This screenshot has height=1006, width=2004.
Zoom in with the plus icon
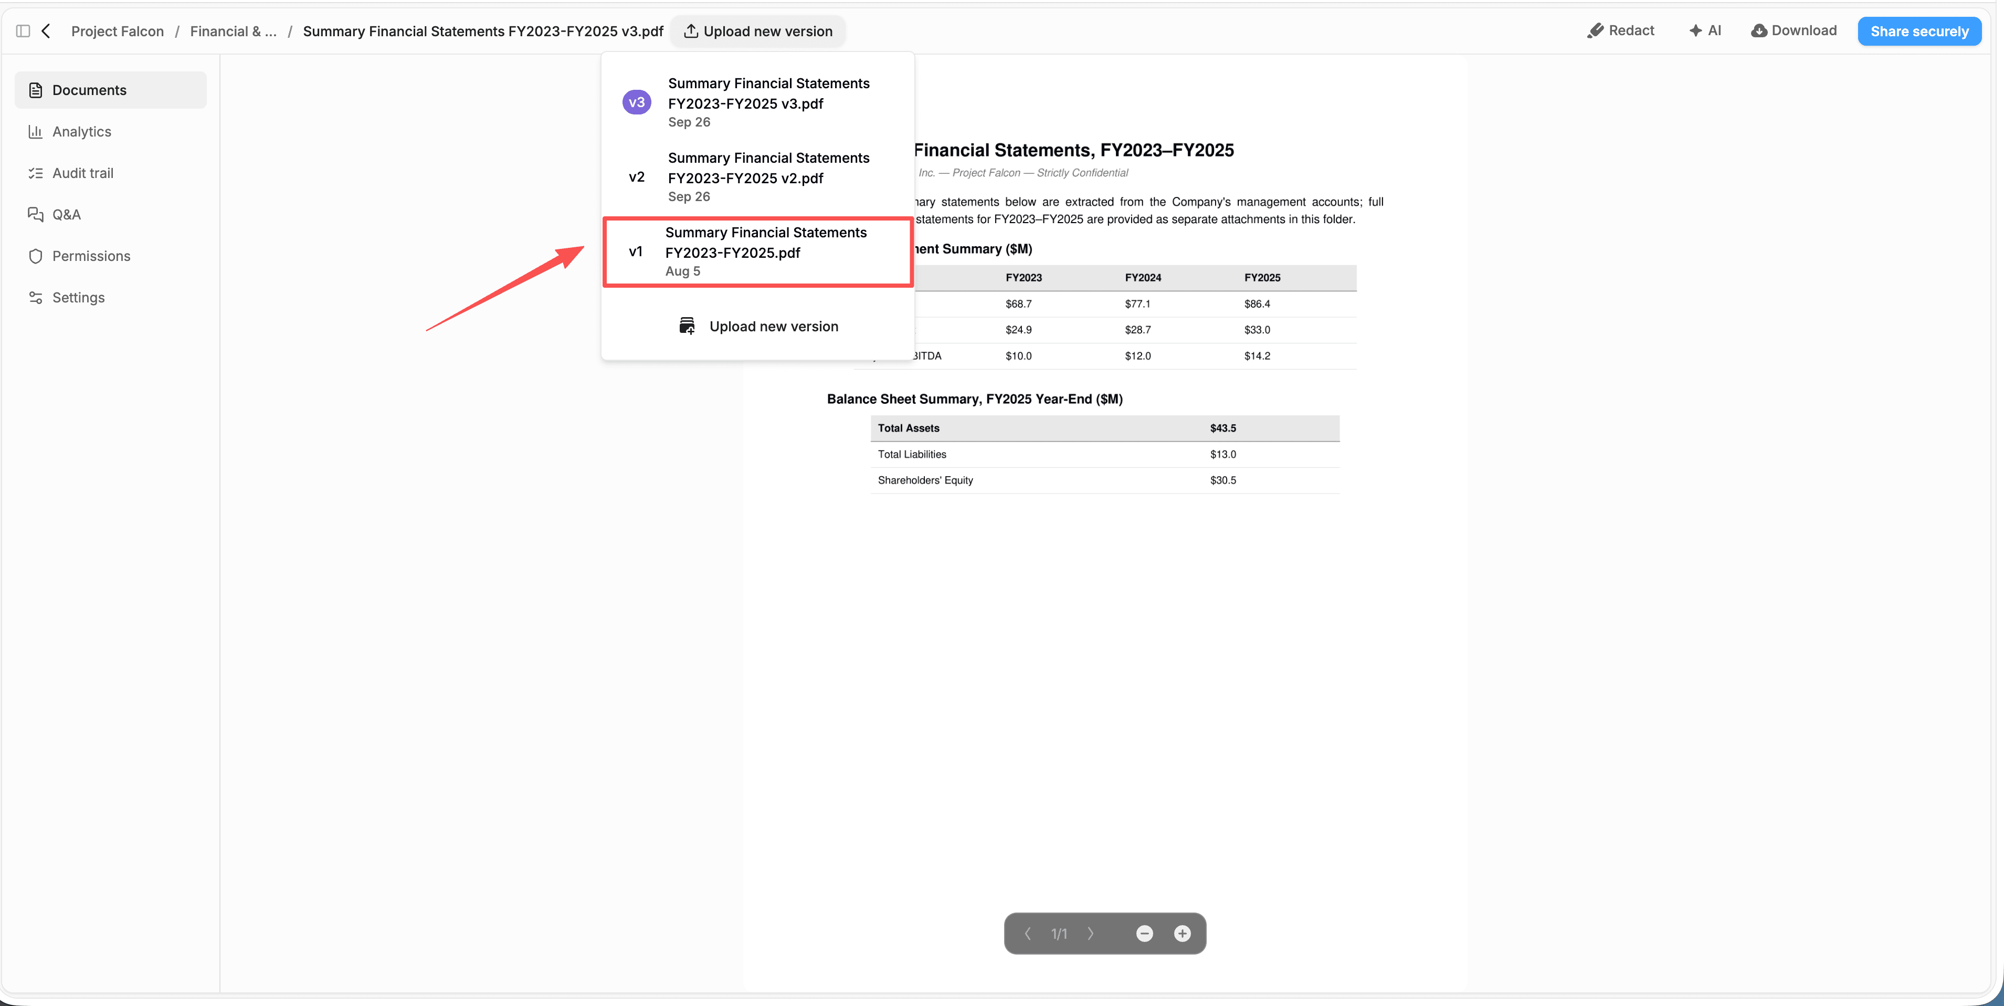[1182, 933]
